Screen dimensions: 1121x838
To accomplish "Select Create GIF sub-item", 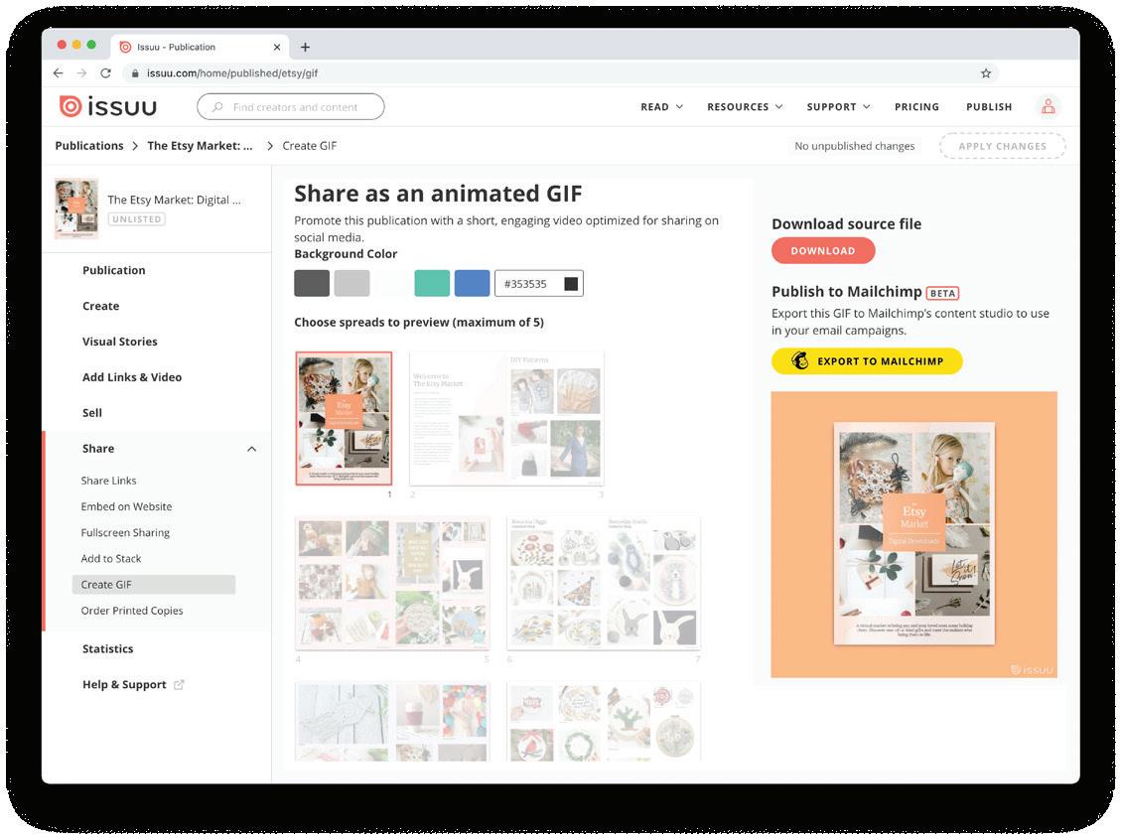I will coord(154,584).
